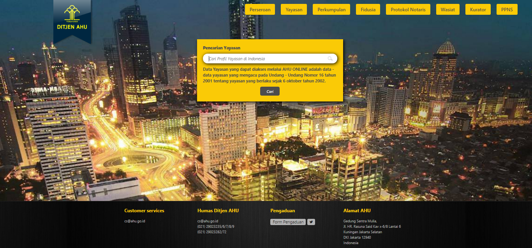Click phone number (021) 29023235/6/7/8/9
Viewport: 532px width, 248px height.
pos(216,227)
